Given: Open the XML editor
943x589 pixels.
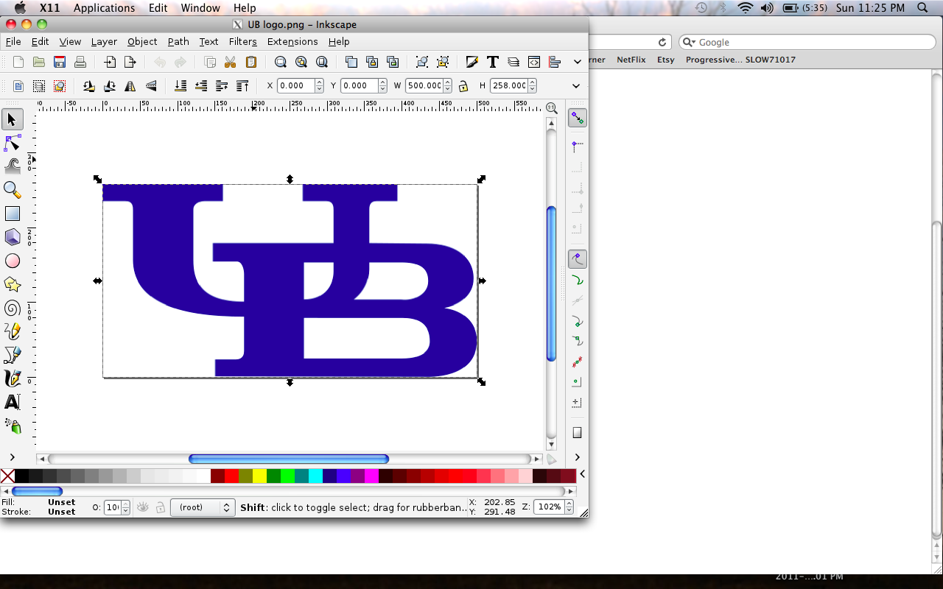Looking at the screenshot, I should [x=534, y=62].
